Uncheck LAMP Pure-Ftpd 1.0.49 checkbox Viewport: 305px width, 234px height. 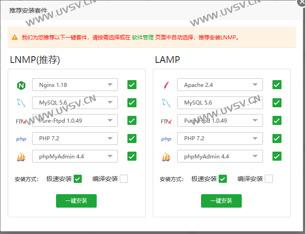[277, 120]
